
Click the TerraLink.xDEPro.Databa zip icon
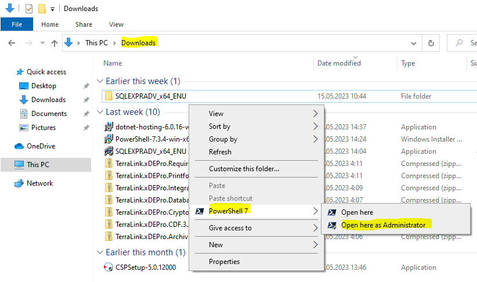coord(109,200)
